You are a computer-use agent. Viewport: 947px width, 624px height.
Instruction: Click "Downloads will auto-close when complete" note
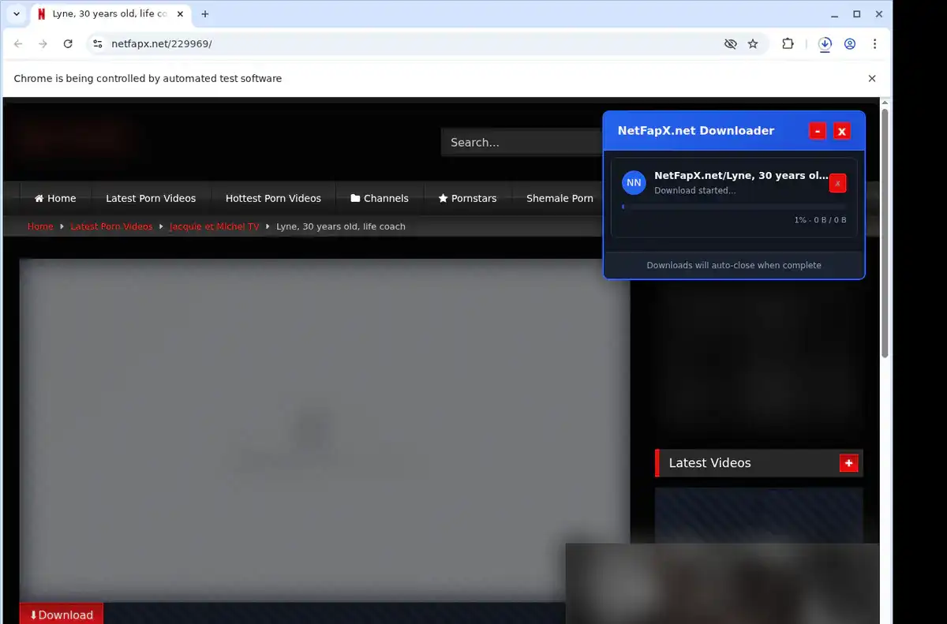[734, 265]
